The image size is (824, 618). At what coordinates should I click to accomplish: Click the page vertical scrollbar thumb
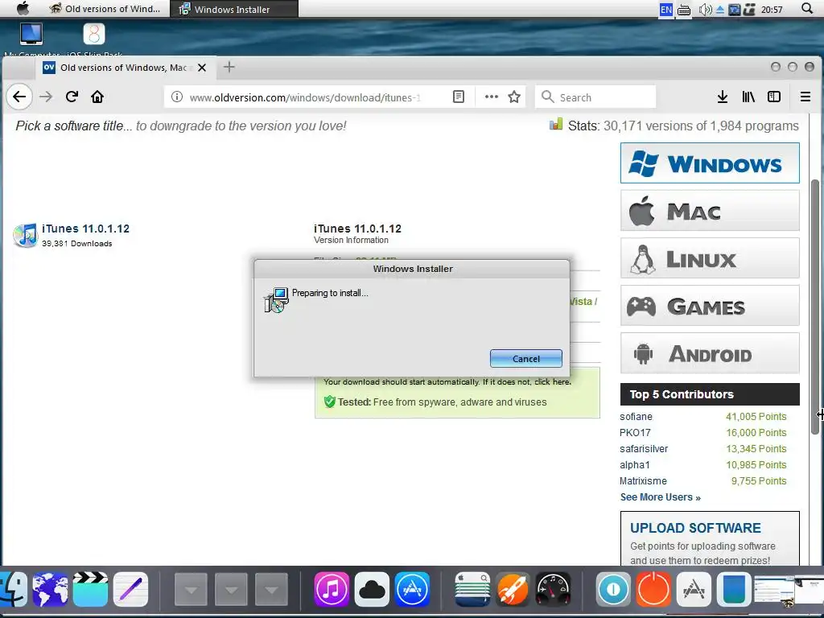815,307
